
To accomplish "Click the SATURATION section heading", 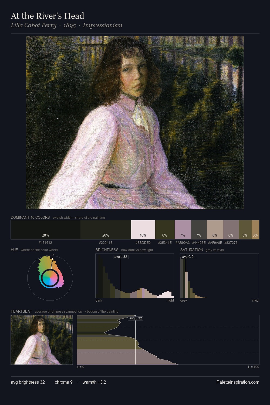I will pyautogui.click(x=192, y=250).
